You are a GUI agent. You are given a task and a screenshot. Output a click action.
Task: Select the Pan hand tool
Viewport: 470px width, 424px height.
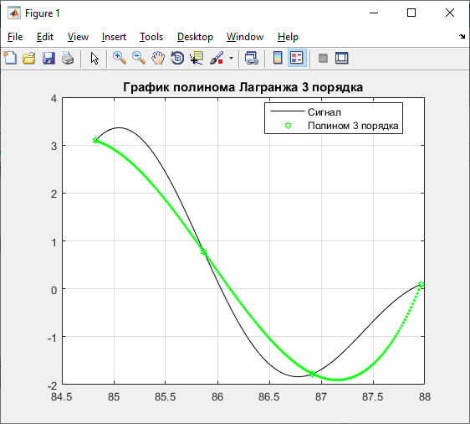point(158,58)
